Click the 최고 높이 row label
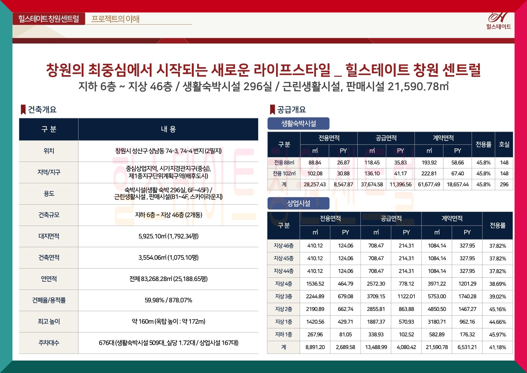 [49, 322]
